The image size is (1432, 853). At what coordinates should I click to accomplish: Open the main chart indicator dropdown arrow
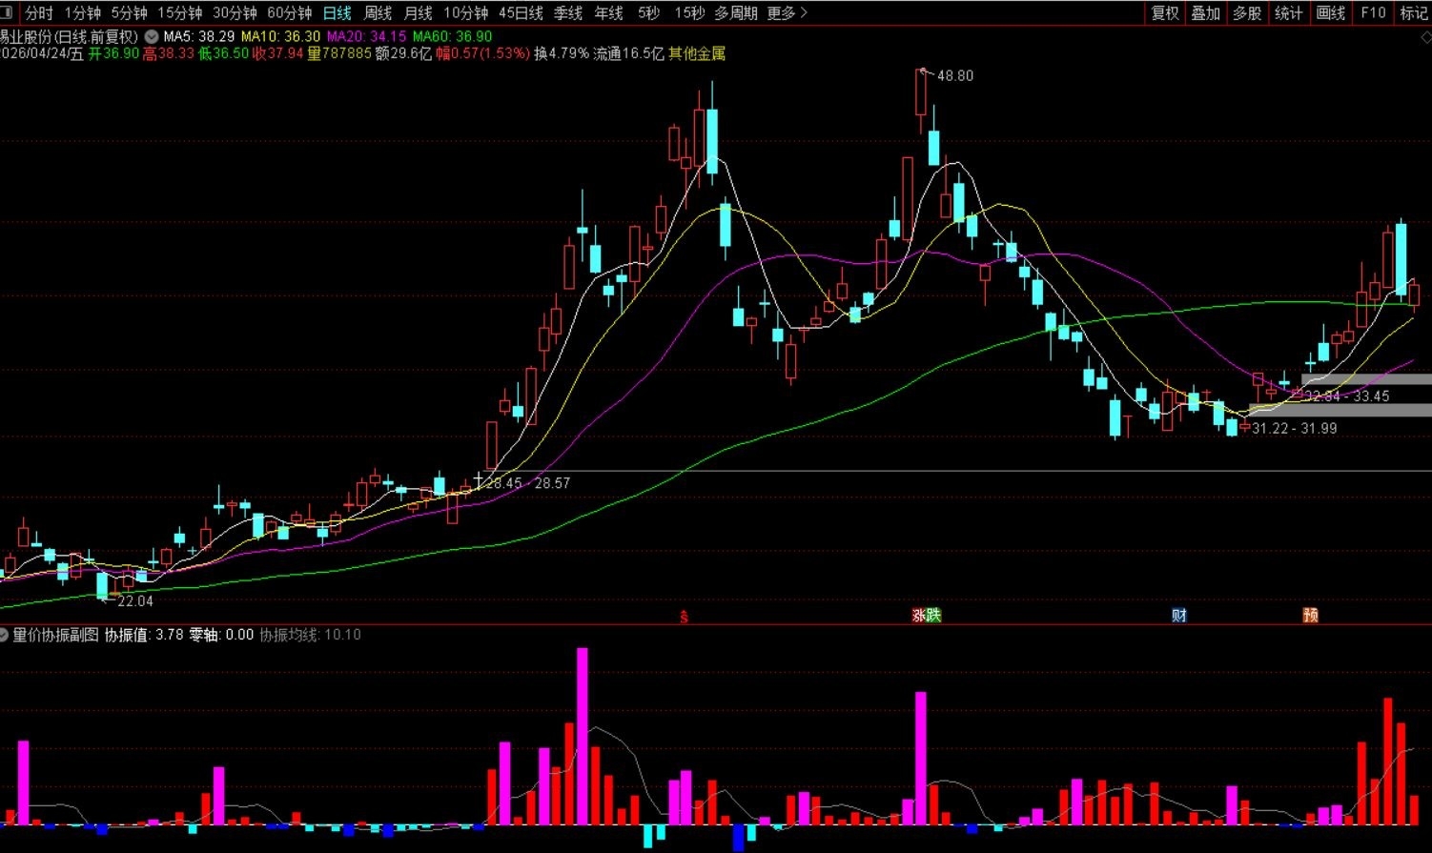point(152,36)
